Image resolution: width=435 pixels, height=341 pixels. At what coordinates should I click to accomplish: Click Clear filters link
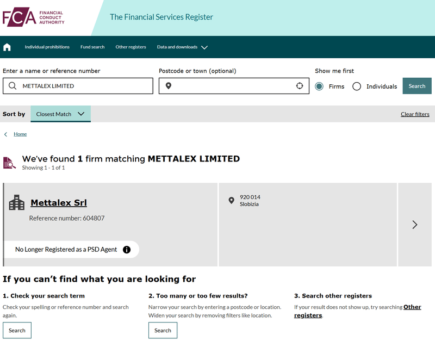(x=415, y=114)
